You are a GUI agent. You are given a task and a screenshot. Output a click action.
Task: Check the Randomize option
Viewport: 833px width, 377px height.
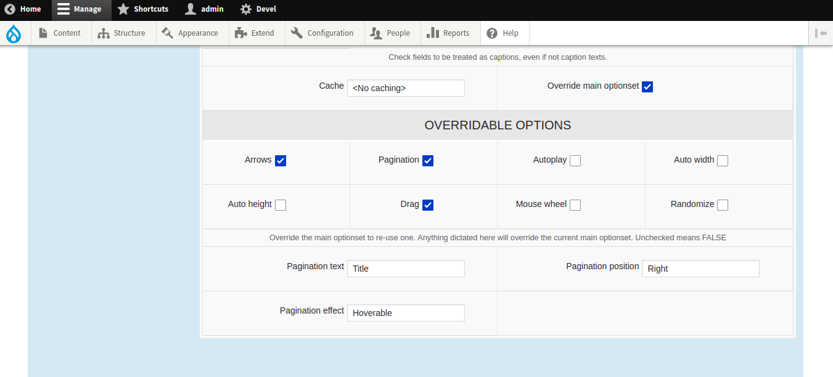click(x=723, y=205)
